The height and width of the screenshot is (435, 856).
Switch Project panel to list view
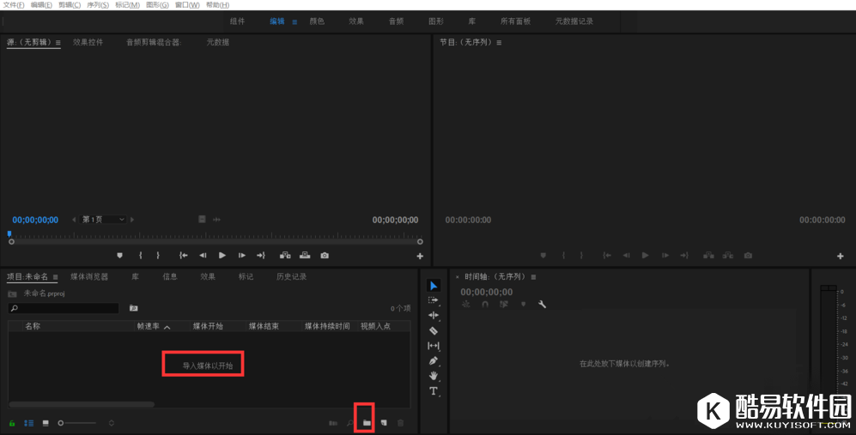coord(28,423)
